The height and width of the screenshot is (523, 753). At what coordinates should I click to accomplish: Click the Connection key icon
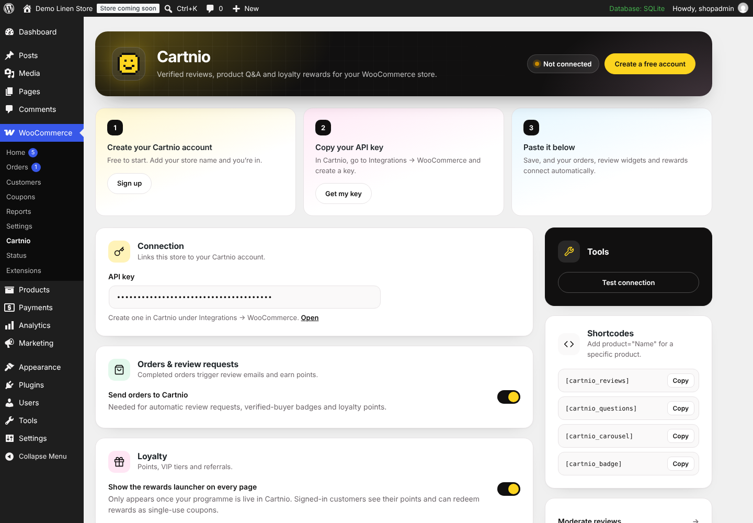click(119, 252)
